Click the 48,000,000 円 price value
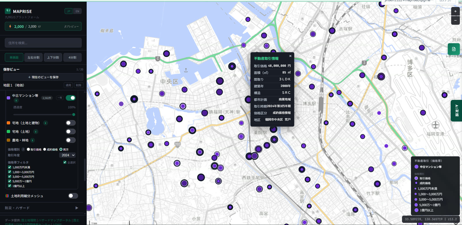Viewport: 462px width, 225px height. [279, 66]
